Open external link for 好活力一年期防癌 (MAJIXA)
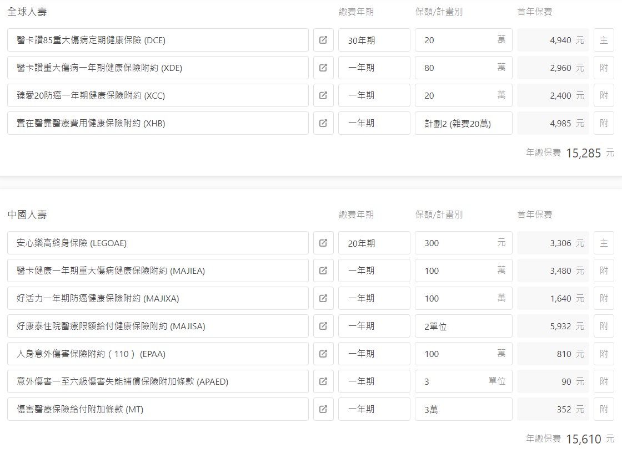Screen dimensions: 622x449 (323, 298)
